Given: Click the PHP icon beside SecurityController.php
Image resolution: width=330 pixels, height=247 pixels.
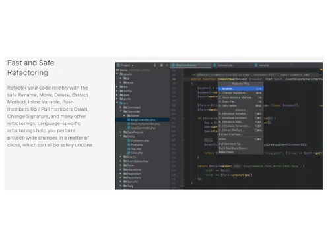Looking at the screenshot, I should 129,124.
